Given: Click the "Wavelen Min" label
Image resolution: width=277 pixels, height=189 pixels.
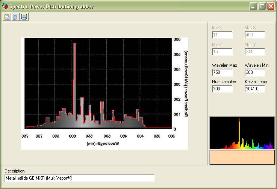Looking at the screenshot, I should [x=256, y=65].
